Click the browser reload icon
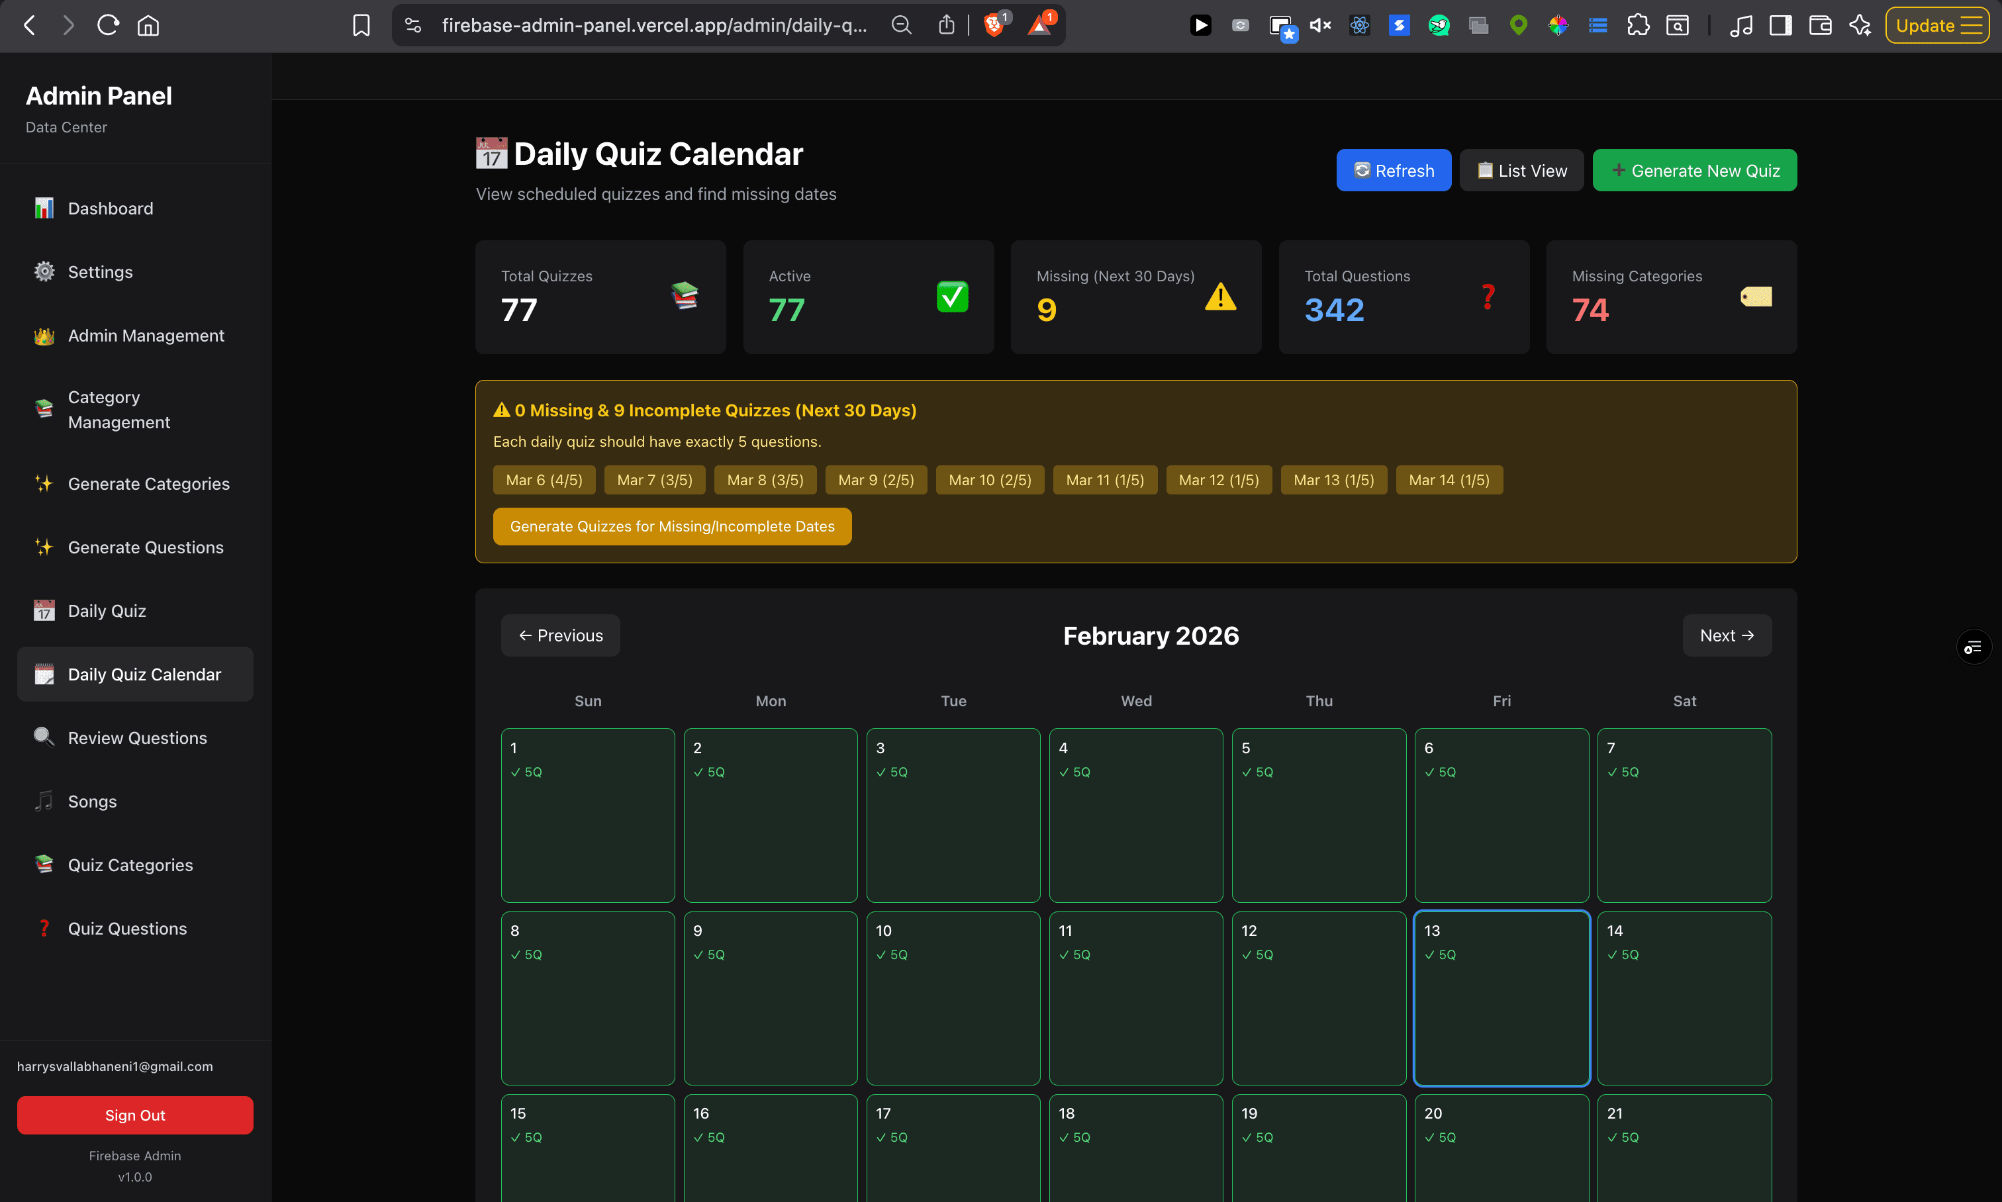 (108, 25)
